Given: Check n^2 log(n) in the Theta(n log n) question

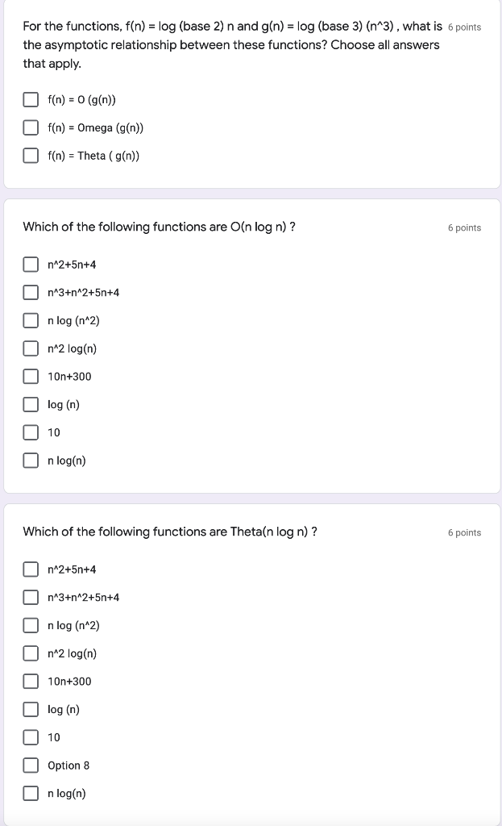Looking at the screenshot, I should (x=31, y=653).
